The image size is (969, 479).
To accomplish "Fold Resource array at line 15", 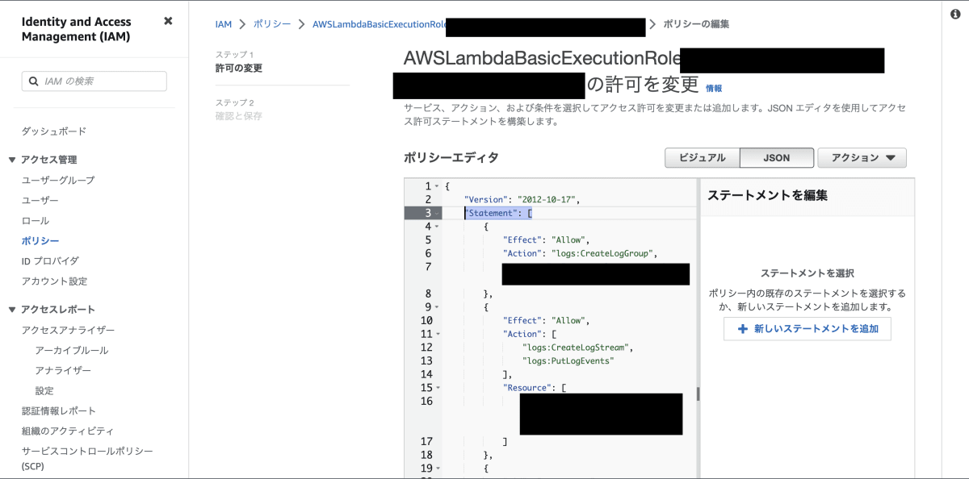I will [x=437, y=388].
